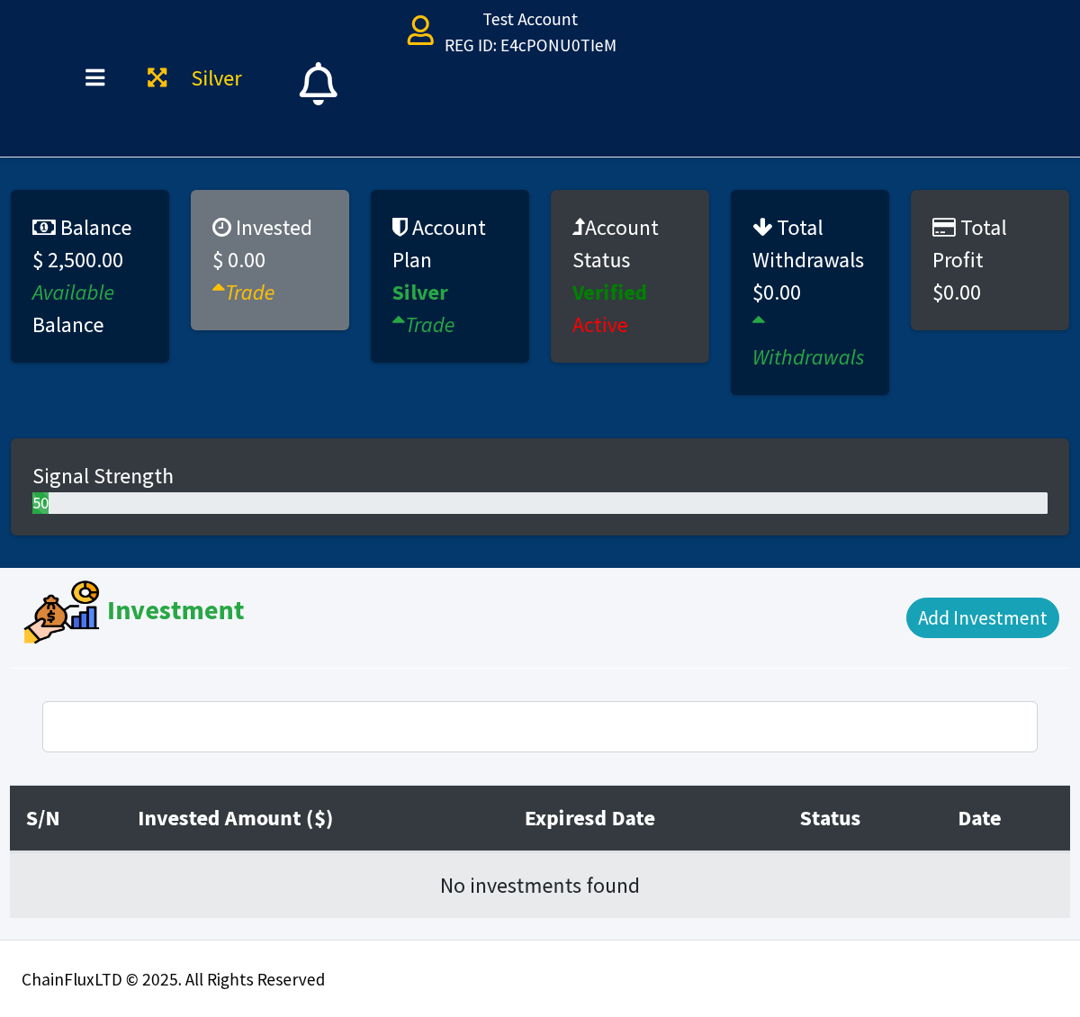Click the "$0.00" under Total Withdrawals

coord(777,292)
